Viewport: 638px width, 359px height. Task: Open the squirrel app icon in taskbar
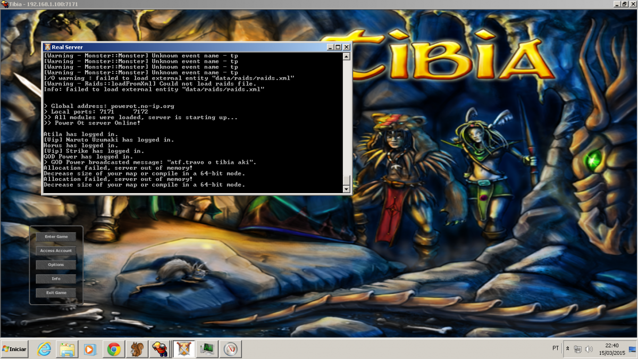[137, 349]
